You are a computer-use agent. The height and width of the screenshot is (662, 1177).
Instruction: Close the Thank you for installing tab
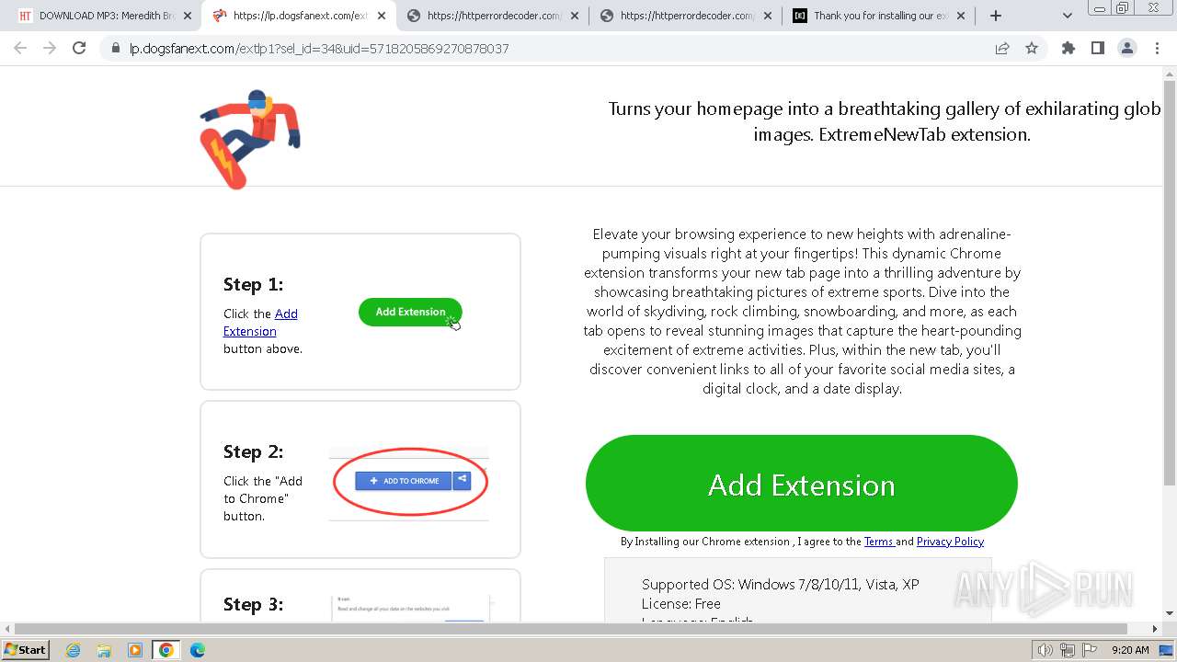962,16
